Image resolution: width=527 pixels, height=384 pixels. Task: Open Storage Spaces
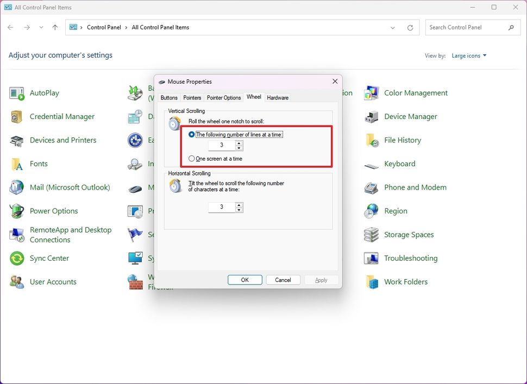coord(409,234)
